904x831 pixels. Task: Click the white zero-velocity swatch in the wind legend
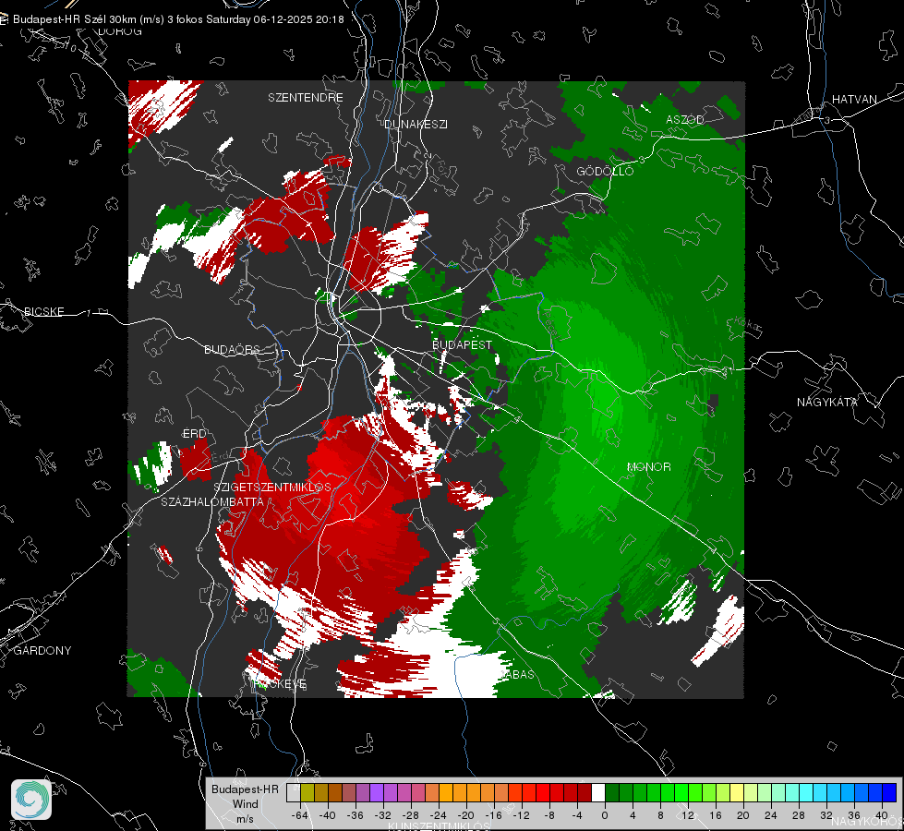coord(598,793)
